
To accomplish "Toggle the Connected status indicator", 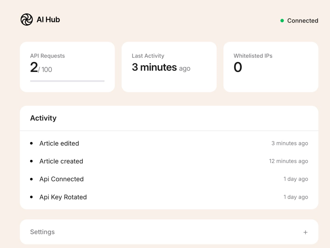I will coord(282,20).
